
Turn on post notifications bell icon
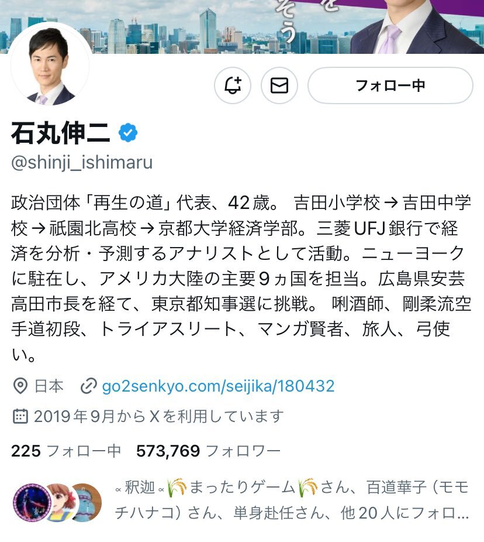(x=233, y=85)
